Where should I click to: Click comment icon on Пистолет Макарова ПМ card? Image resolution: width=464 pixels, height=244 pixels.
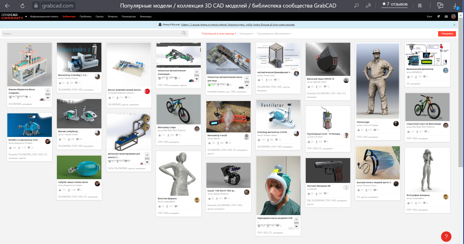[x=325, y=193]
